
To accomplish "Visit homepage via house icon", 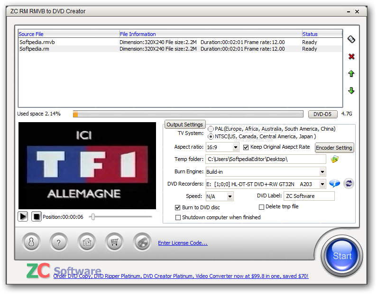I will tap(87, 242).
